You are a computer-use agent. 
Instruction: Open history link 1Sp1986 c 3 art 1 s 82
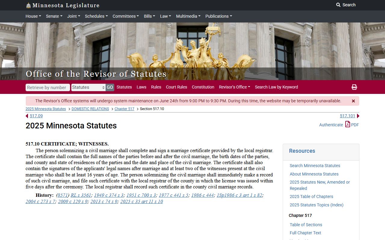pyautogui.click(x=239, y=195)
